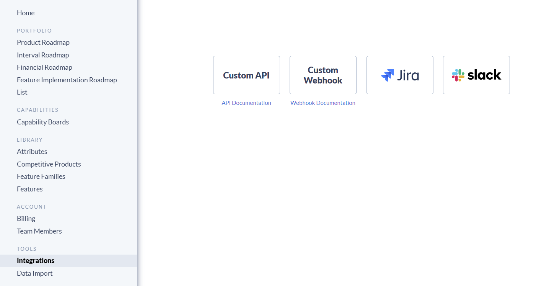
Task: Go to Home in sidebar
Action: 26,13
